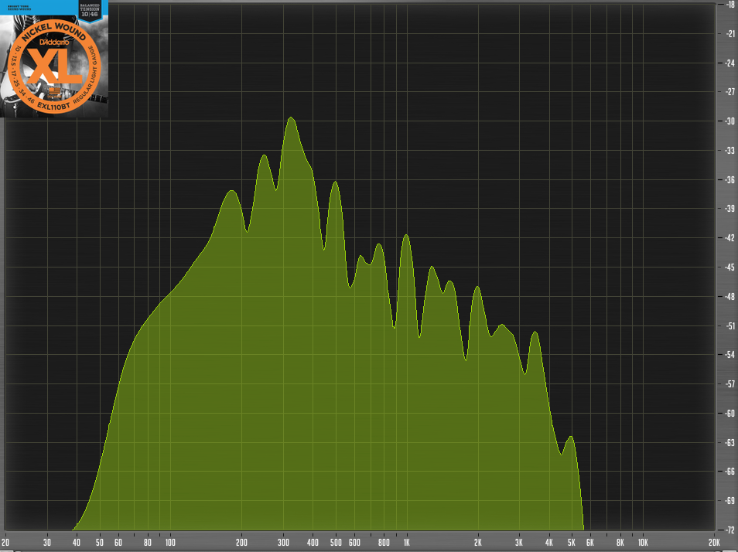Select the "300" frequency axis label

coord(283,543)
